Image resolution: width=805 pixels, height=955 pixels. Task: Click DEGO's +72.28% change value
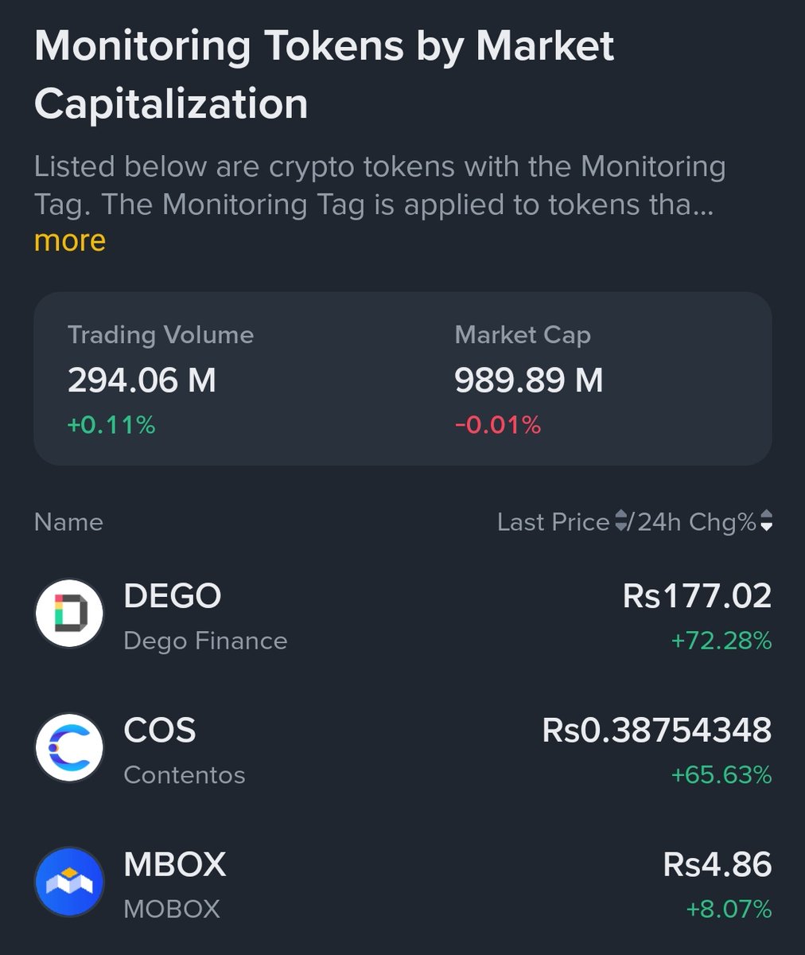pyautogui.click(x=721, y=641)
